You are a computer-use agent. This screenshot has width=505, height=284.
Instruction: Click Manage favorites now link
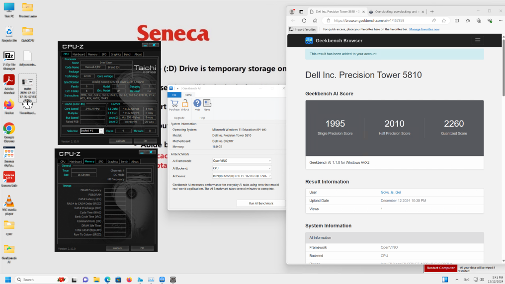(424, 29)
